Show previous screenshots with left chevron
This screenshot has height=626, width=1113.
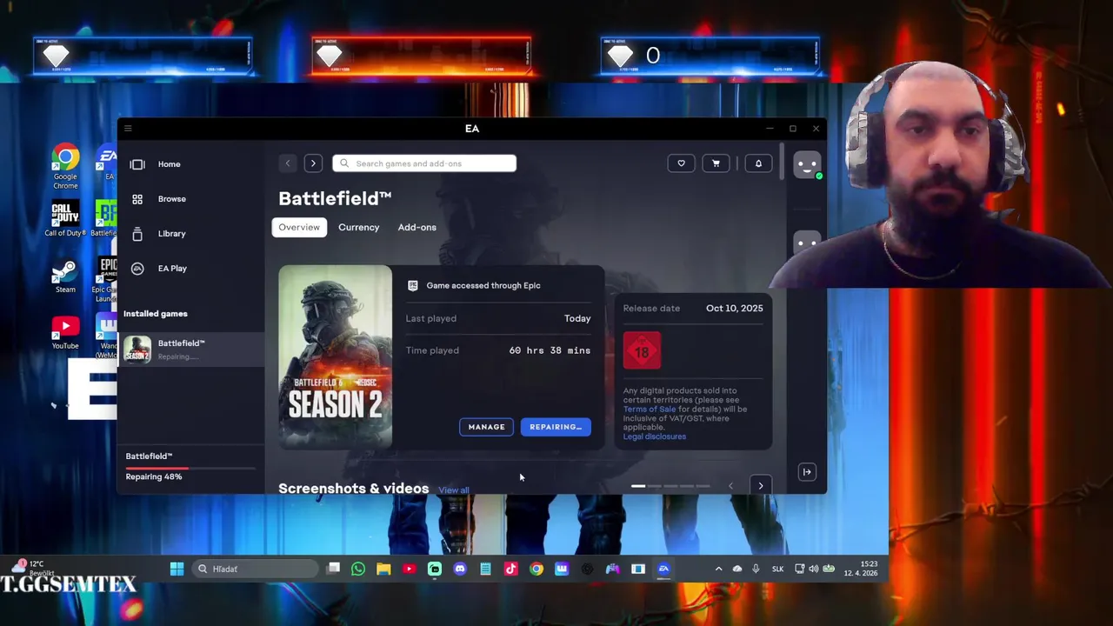(x=730, y=486)
